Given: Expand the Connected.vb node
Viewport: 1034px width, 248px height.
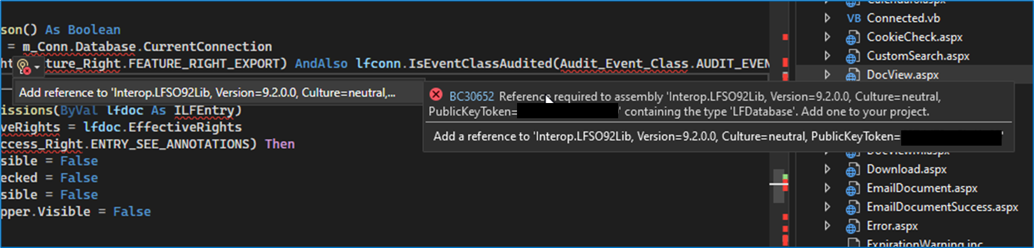Looking at the screenshot, I should (x=827, y=18).
